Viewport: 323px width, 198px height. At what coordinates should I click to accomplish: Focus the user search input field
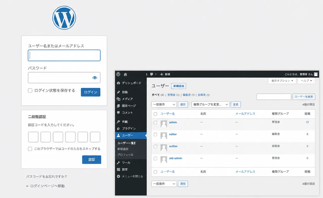(274, 96)
